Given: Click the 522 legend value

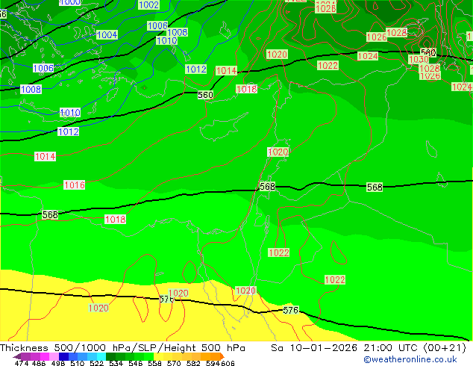Looking at the screenshot, I should pyautogui.click(x=96, y=363).
